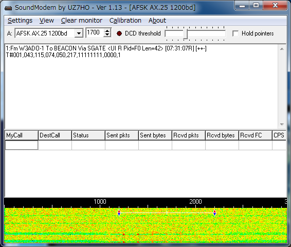Screen dimensions: 291x247
Task: Click the SoundModem app icon in title bar
Action: tap(8, 8)
